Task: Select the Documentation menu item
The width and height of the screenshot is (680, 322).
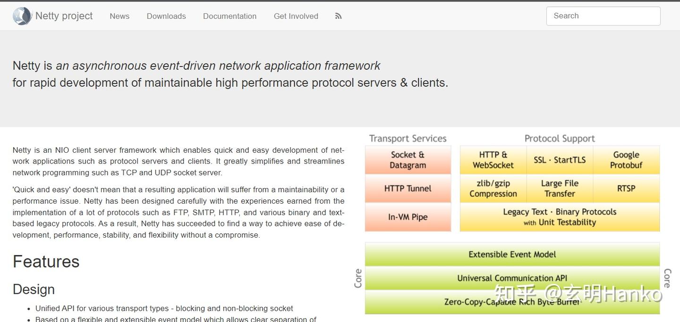Action: [x=229, y=16]
